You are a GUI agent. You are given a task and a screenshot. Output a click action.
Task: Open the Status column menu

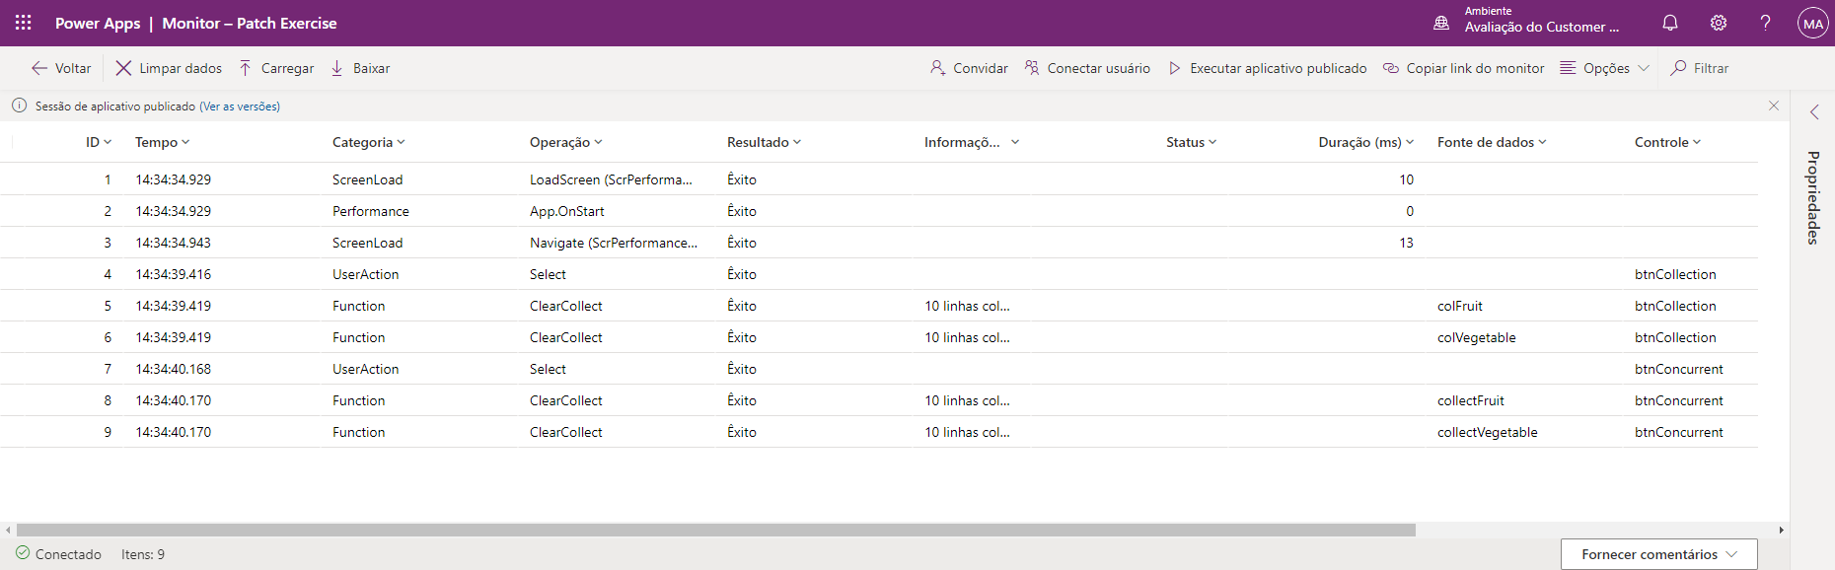1192,142
